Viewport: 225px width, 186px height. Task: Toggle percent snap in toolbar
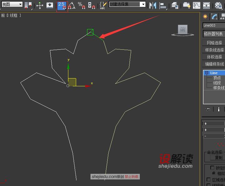click(81, 5)
